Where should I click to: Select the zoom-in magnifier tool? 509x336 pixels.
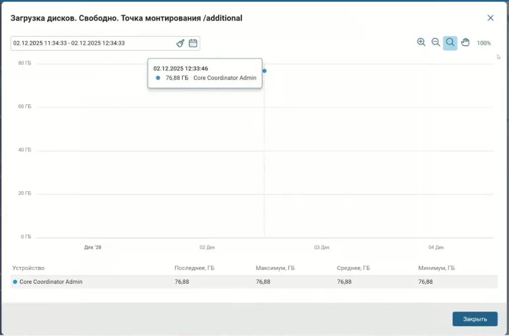(x=421, y=43)
